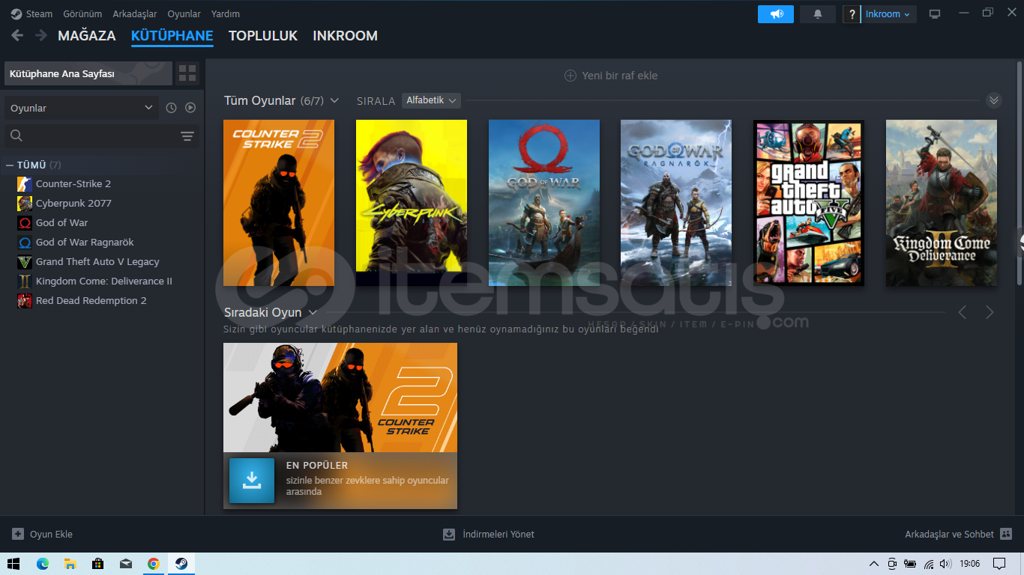Switch to the TOPLULUK tab

click(263, 35)
